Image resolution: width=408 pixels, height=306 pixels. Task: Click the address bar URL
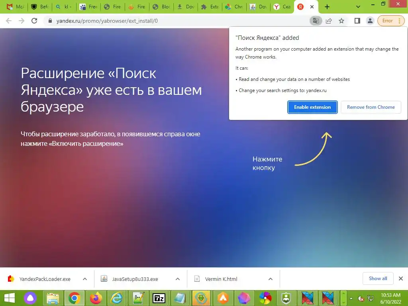point(107,21)
